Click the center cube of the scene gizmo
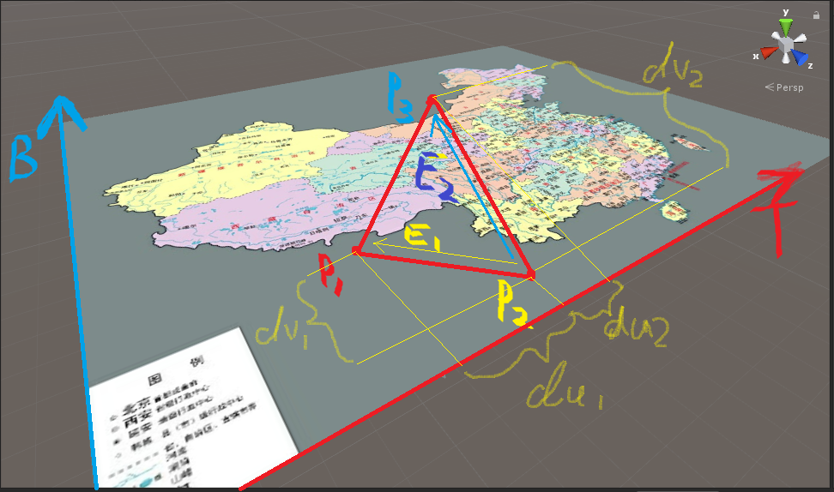This screenshot has width=834, height=492. (x=786, y=45)
